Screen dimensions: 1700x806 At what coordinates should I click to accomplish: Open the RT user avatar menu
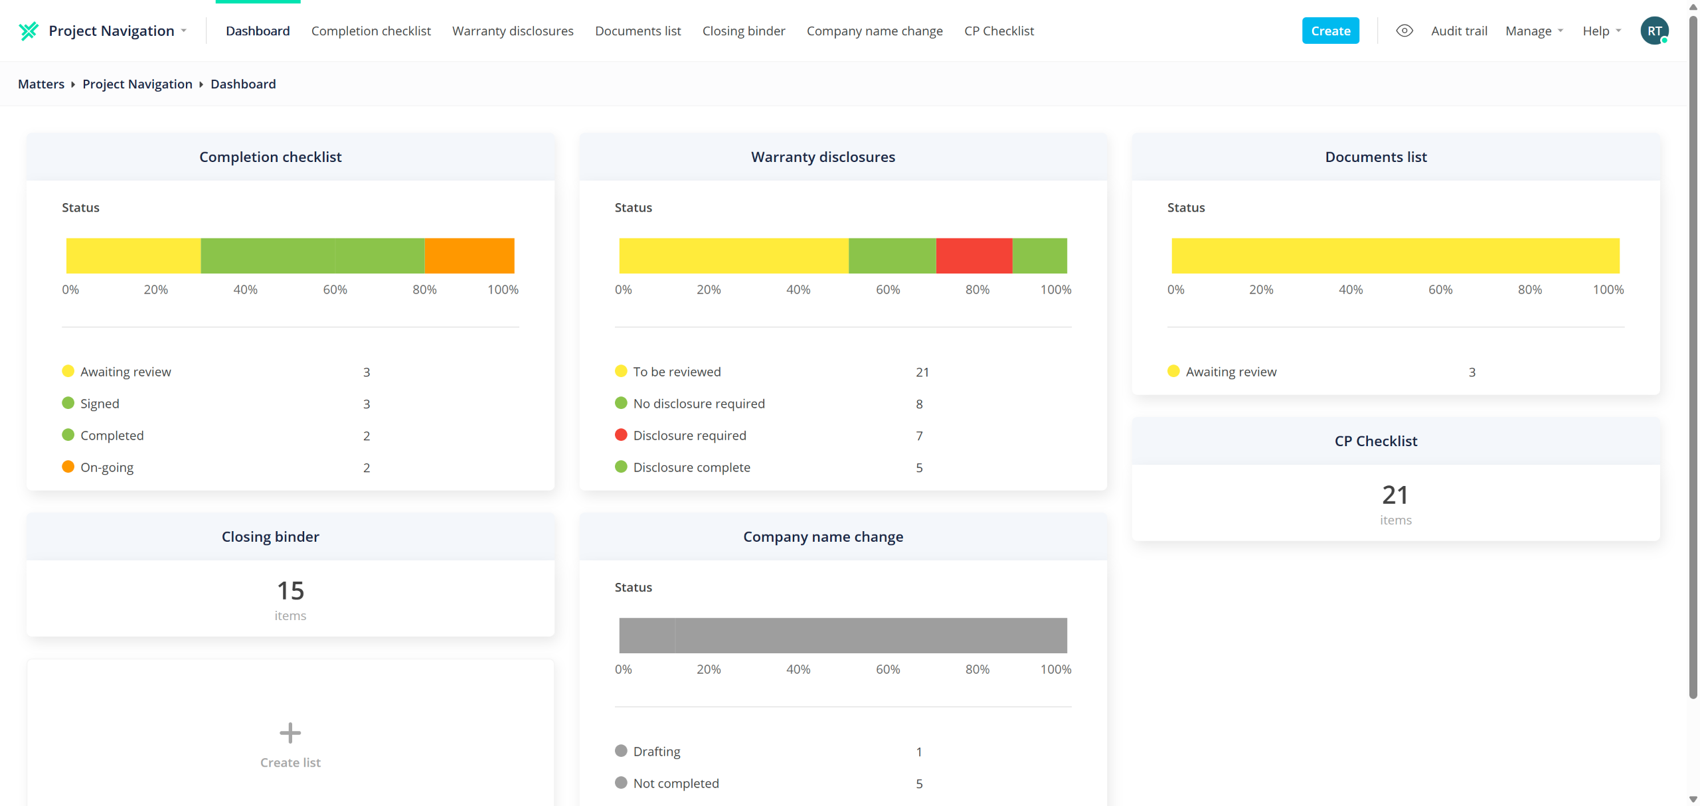tap(1654, 31)
